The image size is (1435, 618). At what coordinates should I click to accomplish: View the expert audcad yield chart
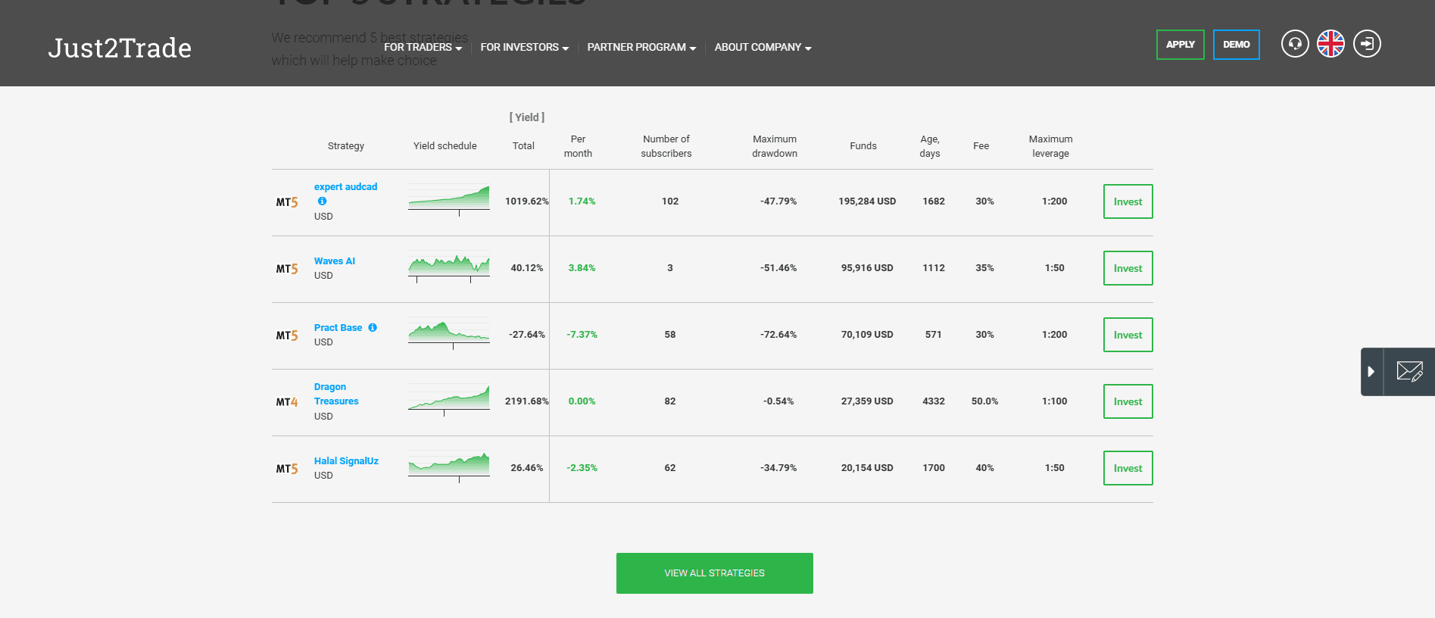(x=449, y=200)
